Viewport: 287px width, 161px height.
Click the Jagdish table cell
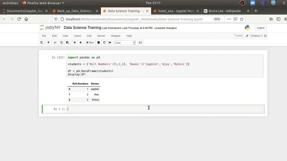click(x=95, y=89)
